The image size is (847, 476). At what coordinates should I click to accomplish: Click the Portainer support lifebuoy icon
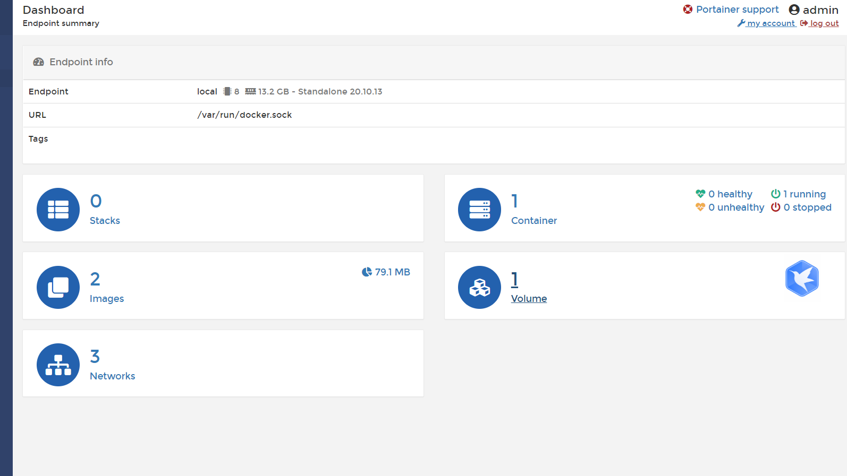pos(688,9)
